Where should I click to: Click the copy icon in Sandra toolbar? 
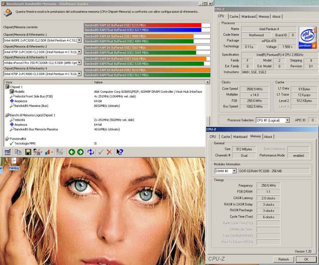(18, 152)
